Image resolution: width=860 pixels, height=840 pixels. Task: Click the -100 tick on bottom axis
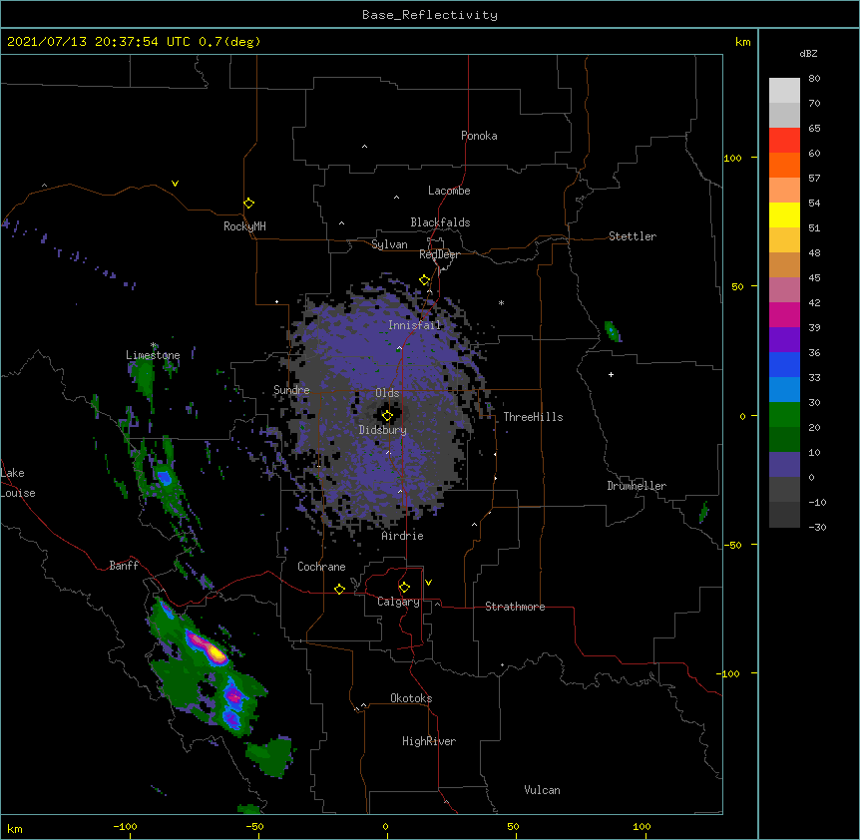(125, 826)
